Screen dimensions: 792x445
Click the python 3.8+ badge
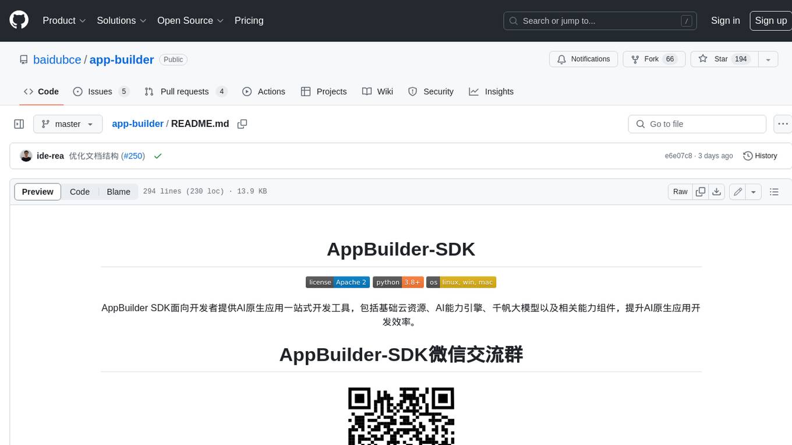click(x=398, y=282)
